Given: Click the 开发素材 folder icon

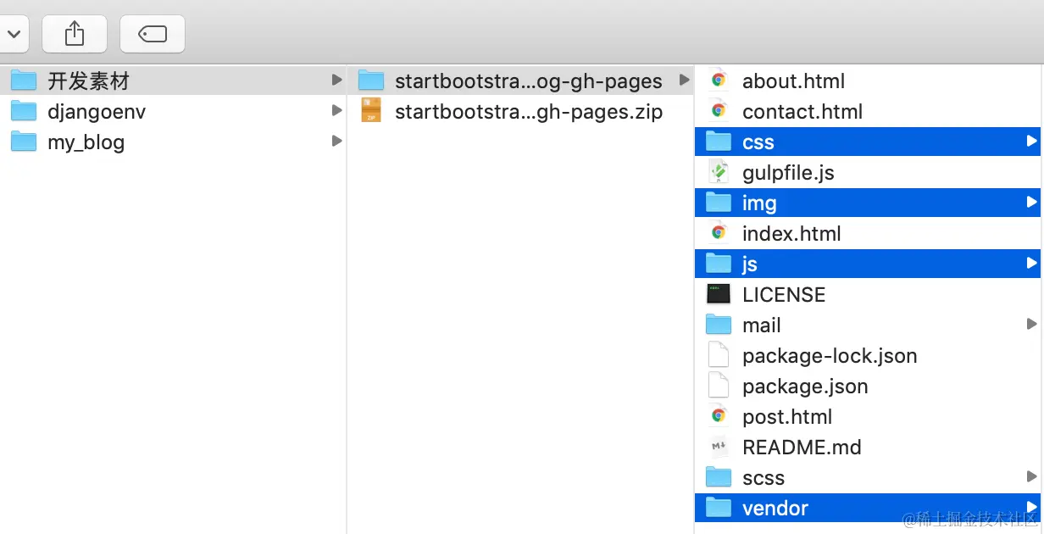Looking at the screenshot, I should [x=24, y=81].
